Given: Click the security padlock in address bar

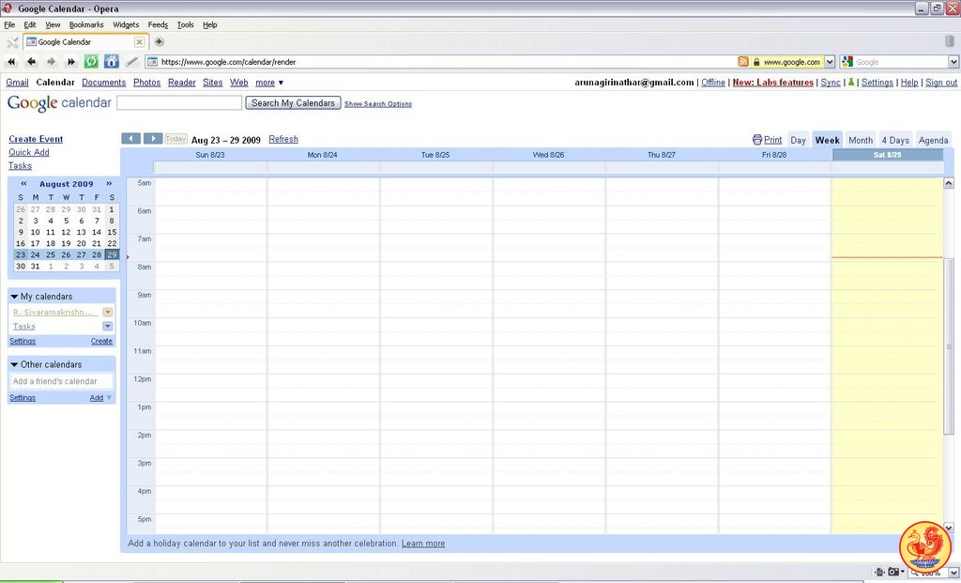Looking at the screenshot, I should 756,62.
